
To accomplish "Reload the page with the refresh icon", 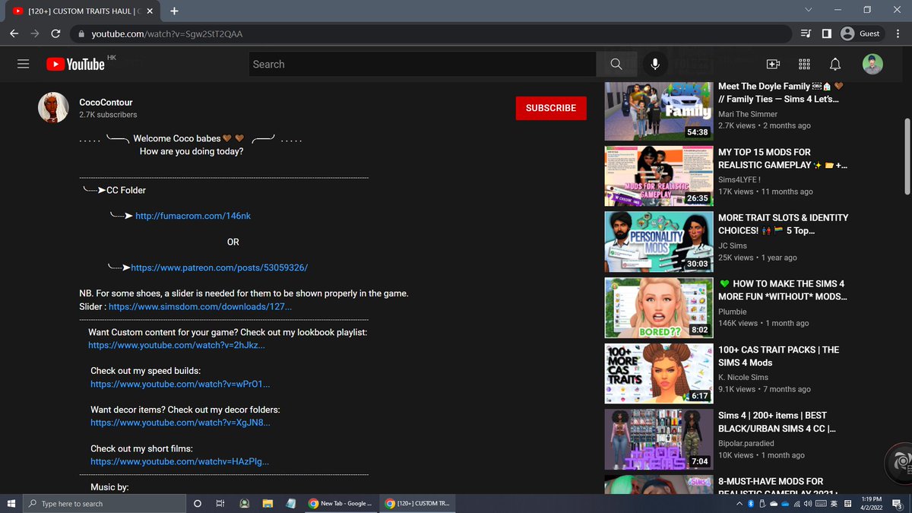I will [55, 33].
